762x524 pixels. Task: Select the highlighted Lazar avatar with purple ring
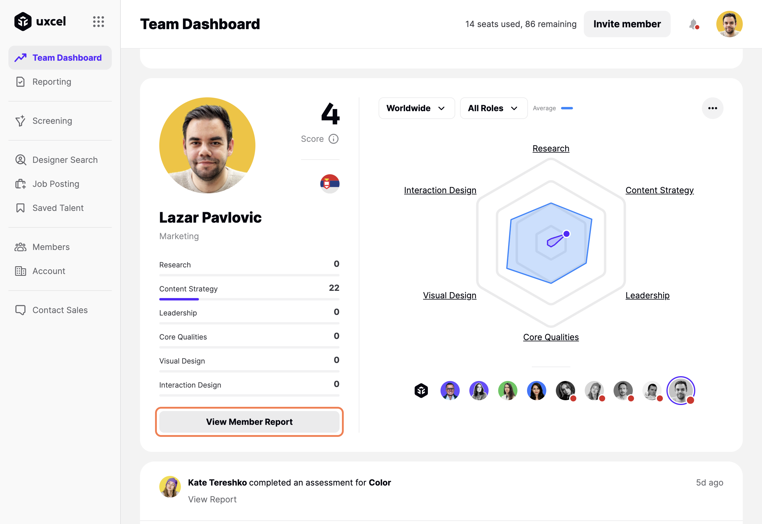[x=681, y=390]
